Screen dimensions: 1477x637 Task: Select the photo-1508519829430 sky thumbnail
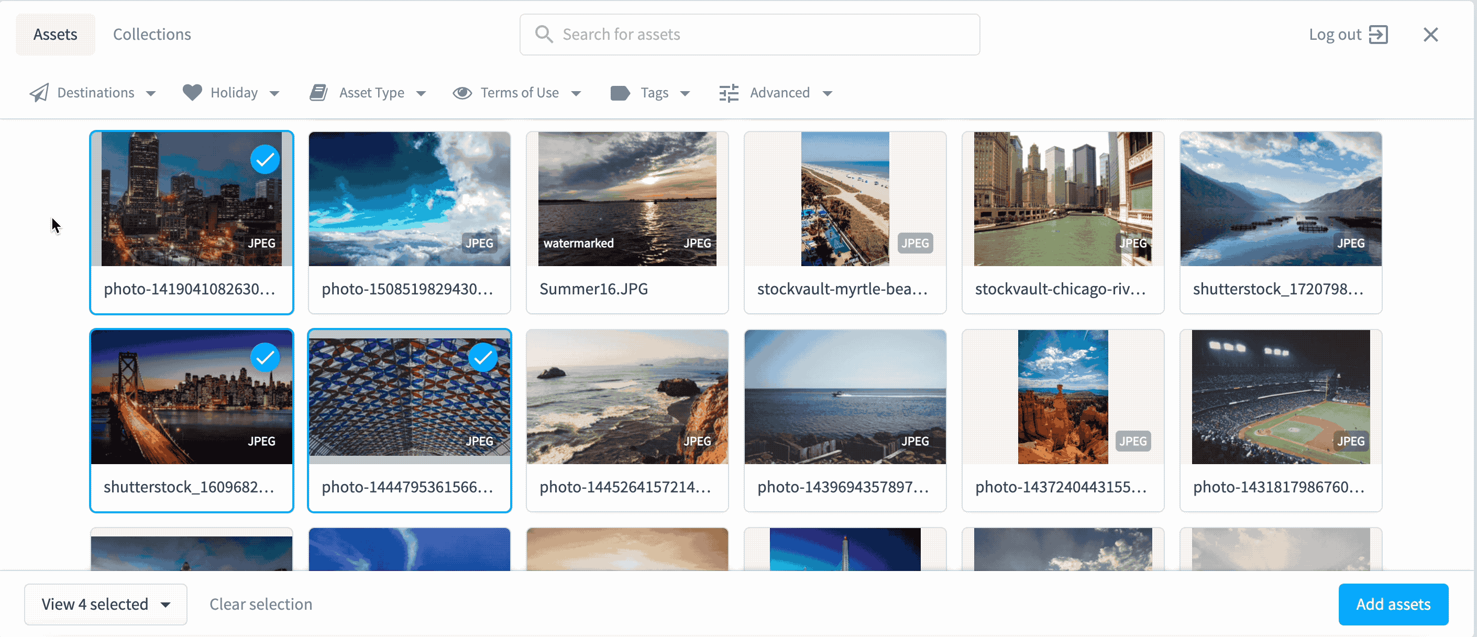pos(410,199)
